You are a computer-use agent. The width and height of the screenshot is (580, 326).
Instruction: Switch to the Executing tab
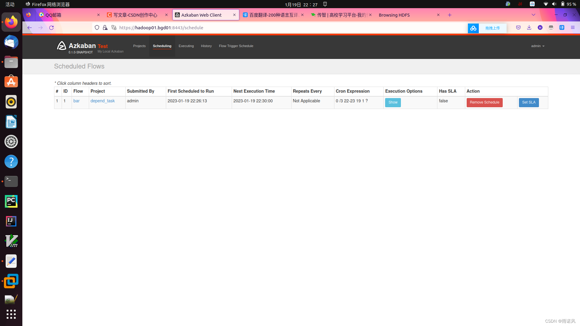pos(186,46)
